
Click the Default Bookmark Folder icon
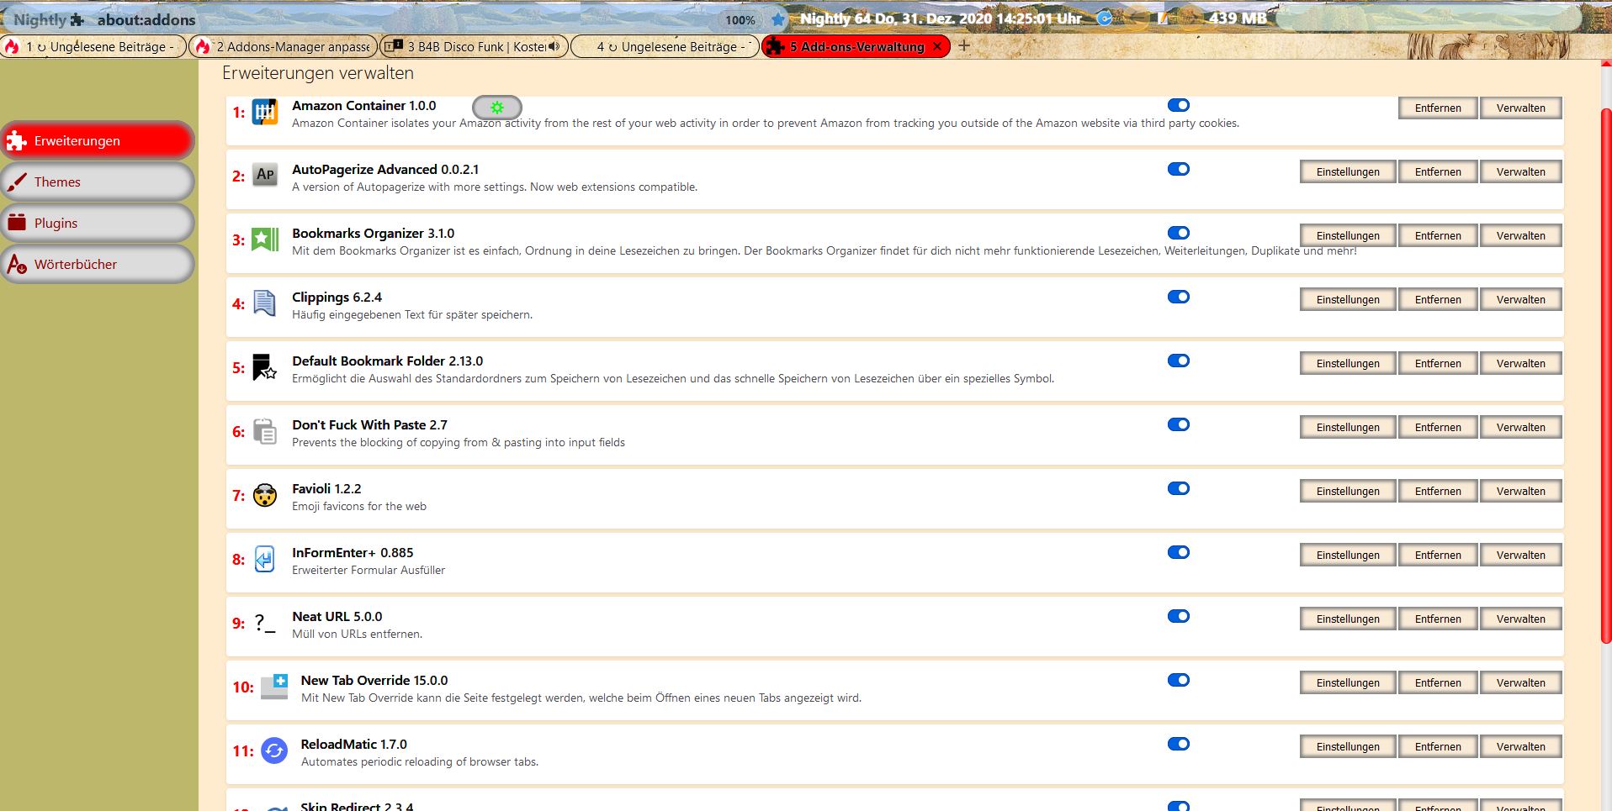[x=265, y=367]
